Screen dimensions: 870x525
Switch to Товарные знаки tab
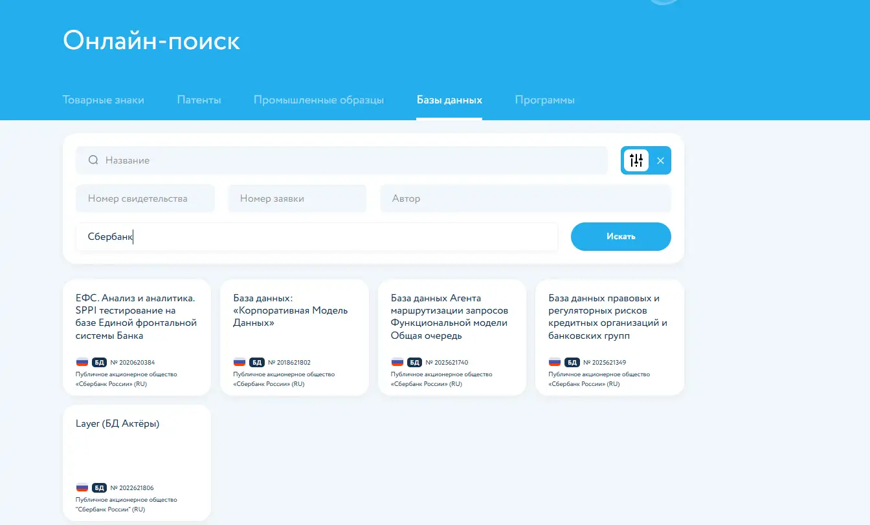[103, 100]
